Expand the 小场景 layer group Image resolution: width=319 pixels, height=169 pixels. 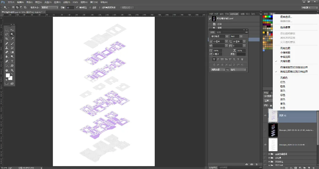tap(269, 158)
